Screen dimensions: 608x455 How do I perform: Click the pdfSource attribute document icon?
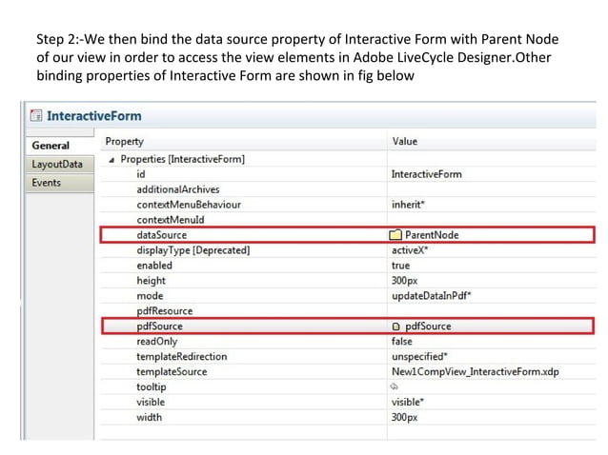point(395,326)
